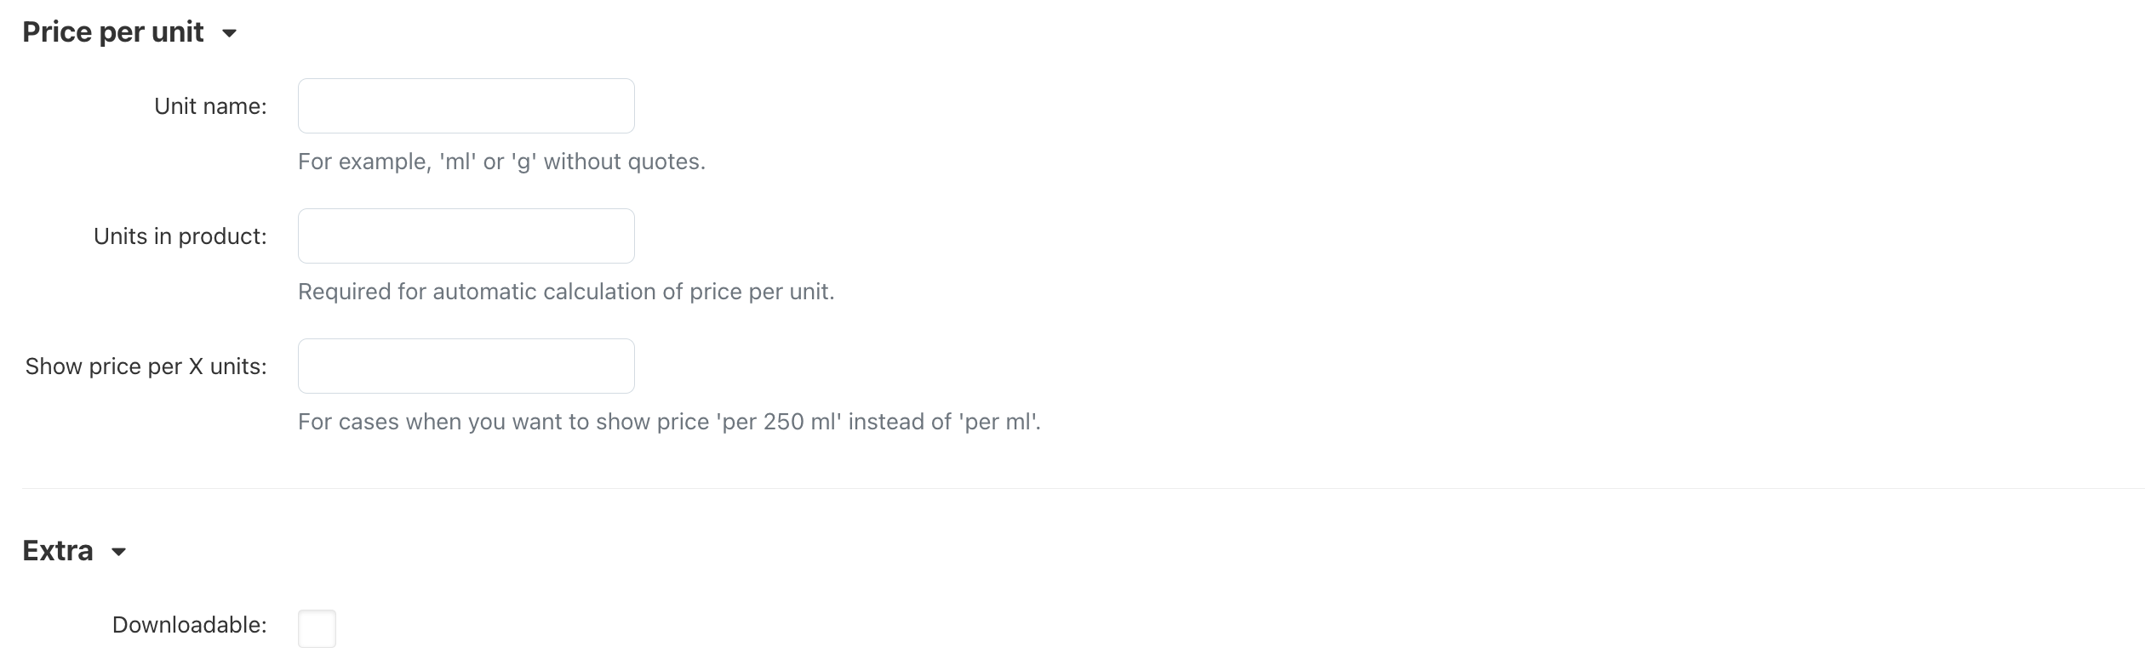Click the Unit name label
Screen dimensions: 2145x670
pyautogui.click(x=210, y=106)
